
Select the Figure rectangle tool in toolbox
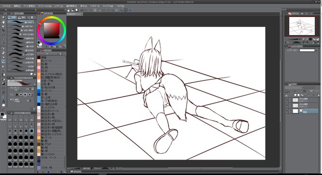click(3, 88)
